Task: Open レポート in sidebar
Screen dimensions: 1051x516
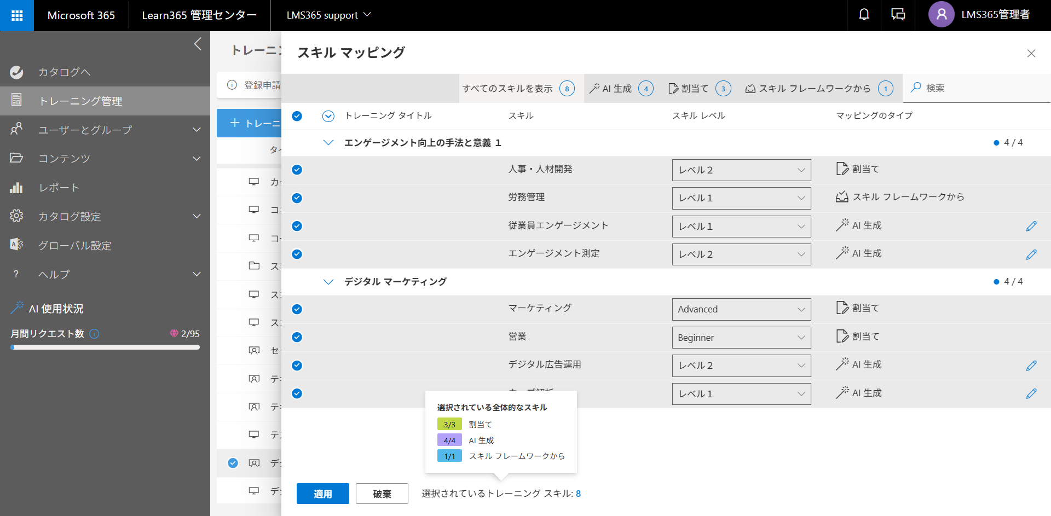Action: point(105,188)
